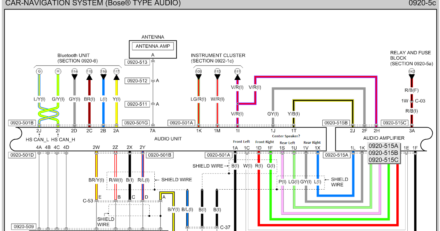Image resolution: width=440 pixels, height=231 pixels.
Task: Click pin 3A on the audio amplifier
Action: coord(412,130)
